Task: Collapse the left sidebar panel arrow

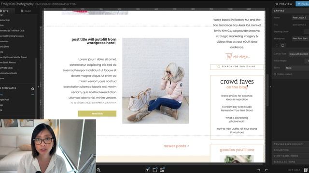Action: click(38, 86)
